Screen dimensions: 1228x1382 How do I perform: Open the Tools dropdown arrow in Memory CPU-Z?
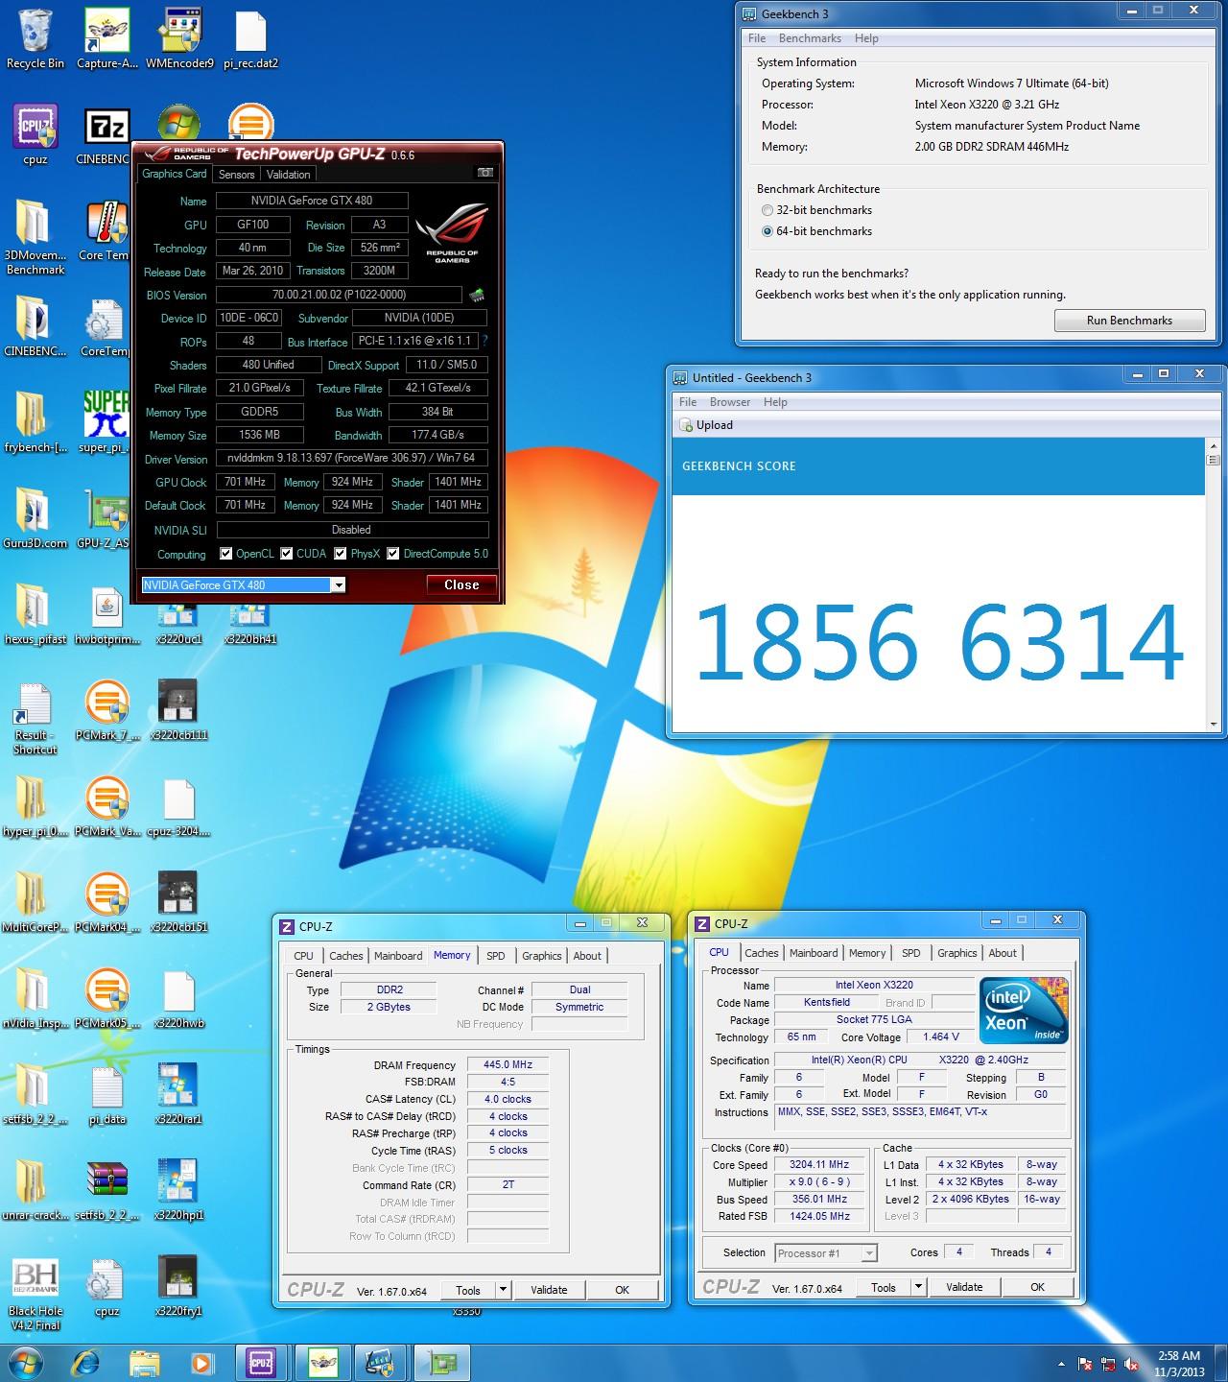[503, 1290]
